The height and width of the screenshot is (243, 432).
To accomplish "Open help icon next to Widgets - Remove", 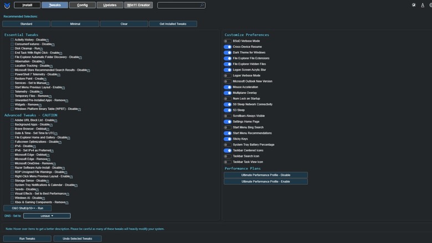I will (x=40, y=105).
